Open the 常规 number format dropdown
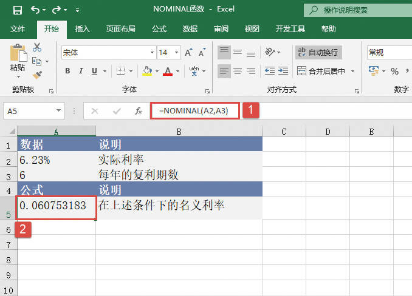The image size is (412, 296). [389, 53]
